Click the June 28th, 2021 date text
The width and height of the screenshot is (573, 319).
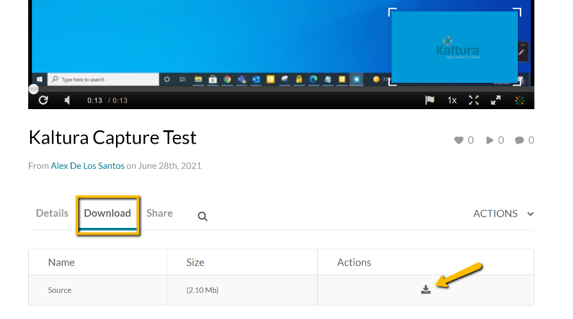(x=170, y=166)
